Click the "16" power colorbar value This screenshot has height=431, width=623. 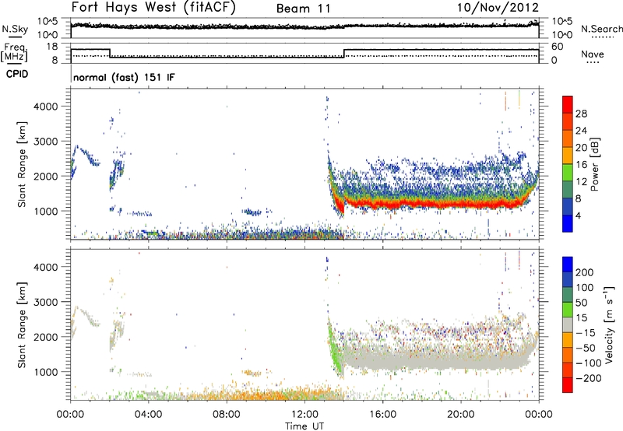point(581,165)
